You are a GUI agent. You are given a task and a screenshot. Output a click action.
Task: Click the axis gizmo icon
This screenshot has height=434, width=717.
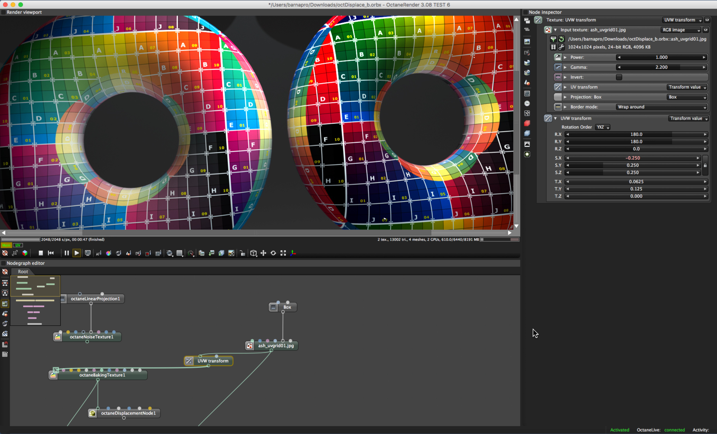[293, 253]
